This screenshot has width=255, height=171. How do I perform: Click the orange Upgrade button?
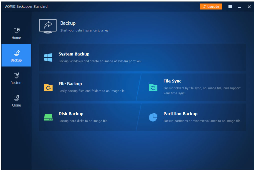click(x=211, y=6)
